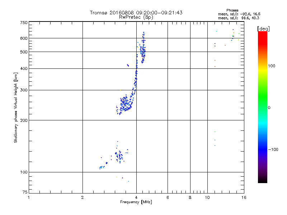This screenshot has height=215, width=287.
Task: Click x-axis tick label "16"
Action: coord(244,197)
